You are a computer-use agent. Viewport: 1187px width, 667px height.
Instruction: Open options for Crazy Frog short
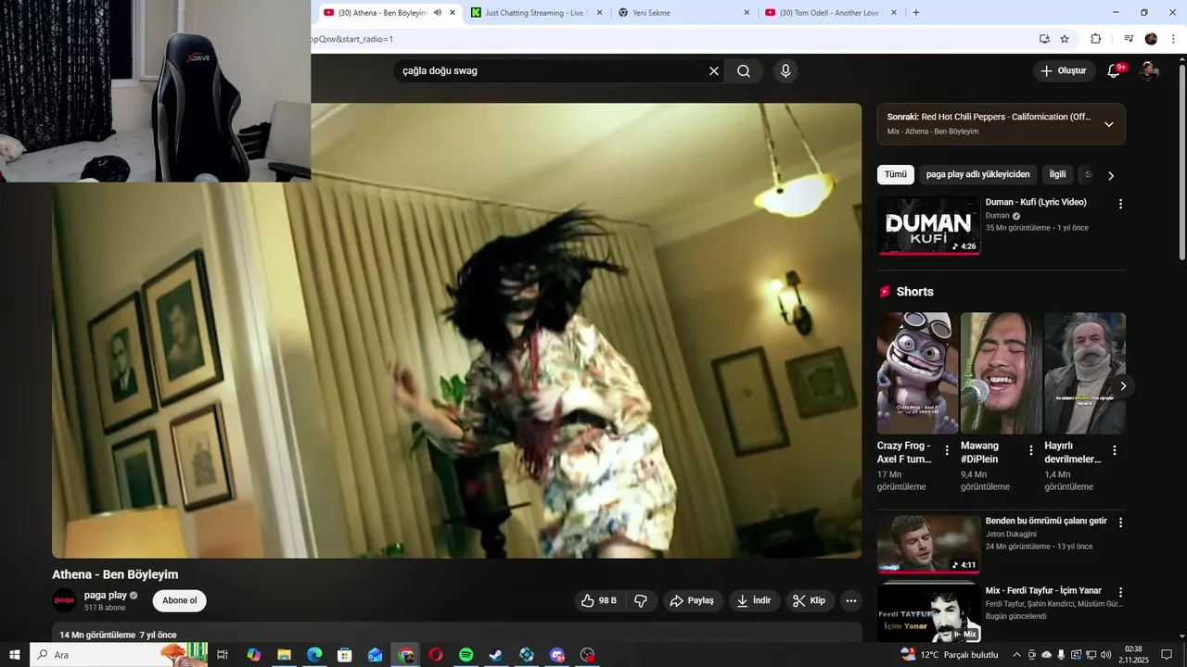947,450
